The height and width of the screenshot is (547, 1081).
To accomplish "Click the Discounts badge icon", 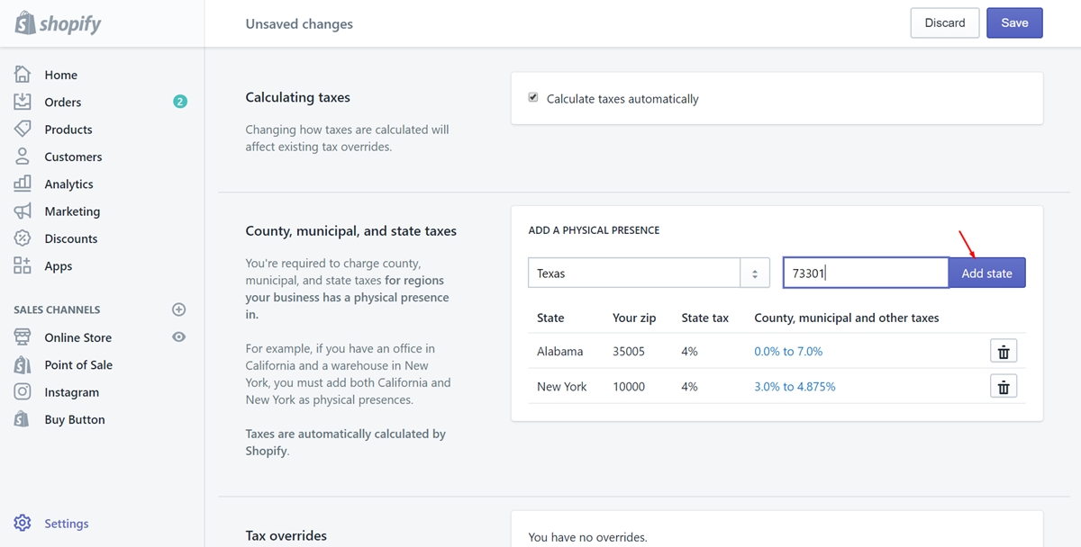I will click(23, 238).
